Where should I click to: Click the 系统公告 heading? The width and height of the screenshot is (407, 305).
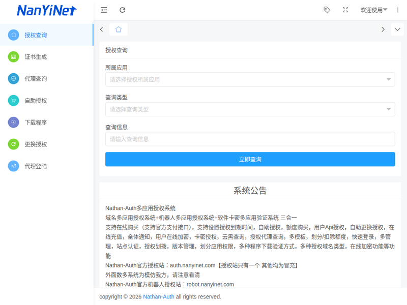tap(250, 191)
